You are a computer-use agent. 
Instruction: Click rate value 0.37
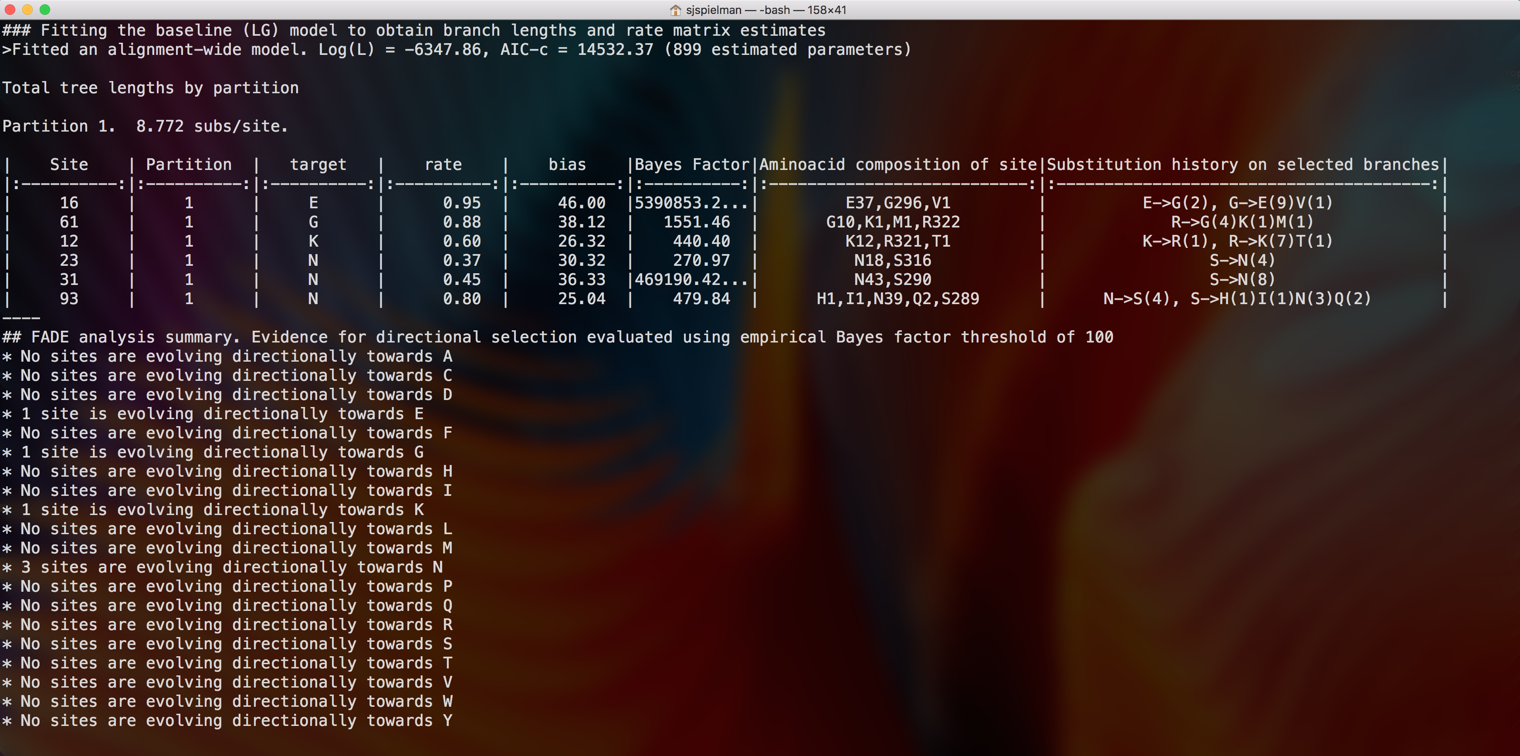coord(462,260)
